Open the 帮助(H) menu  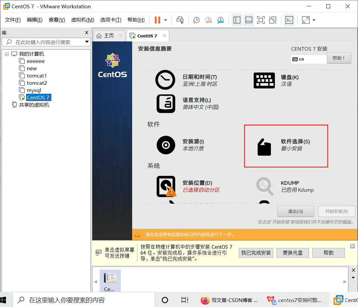(136, 20)
